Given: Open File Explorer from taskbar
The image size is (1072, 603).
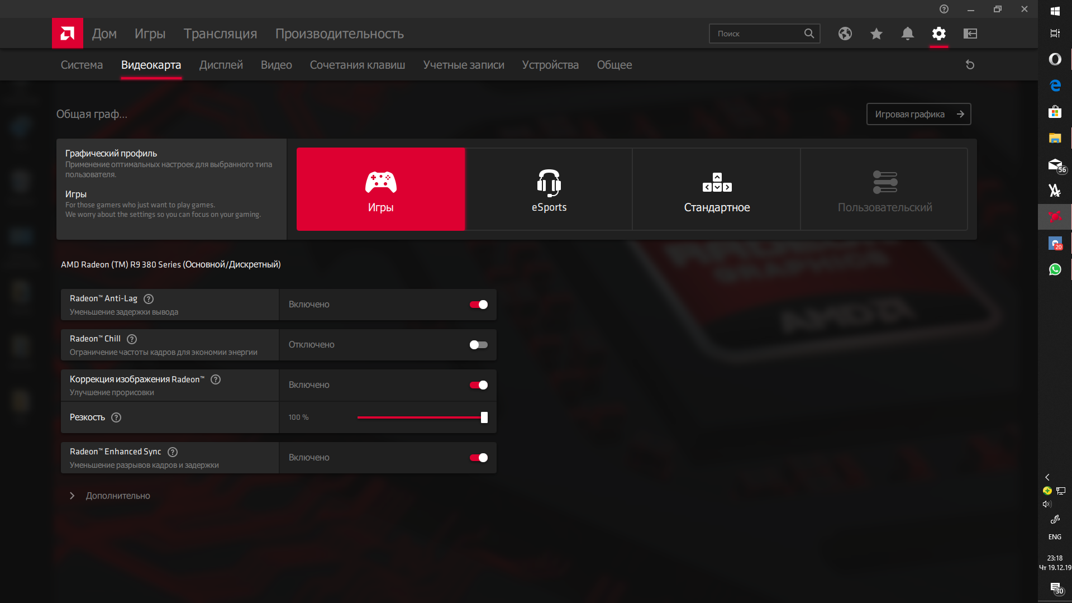Looking at the screenshot, I should click(x=1055, y=138).
